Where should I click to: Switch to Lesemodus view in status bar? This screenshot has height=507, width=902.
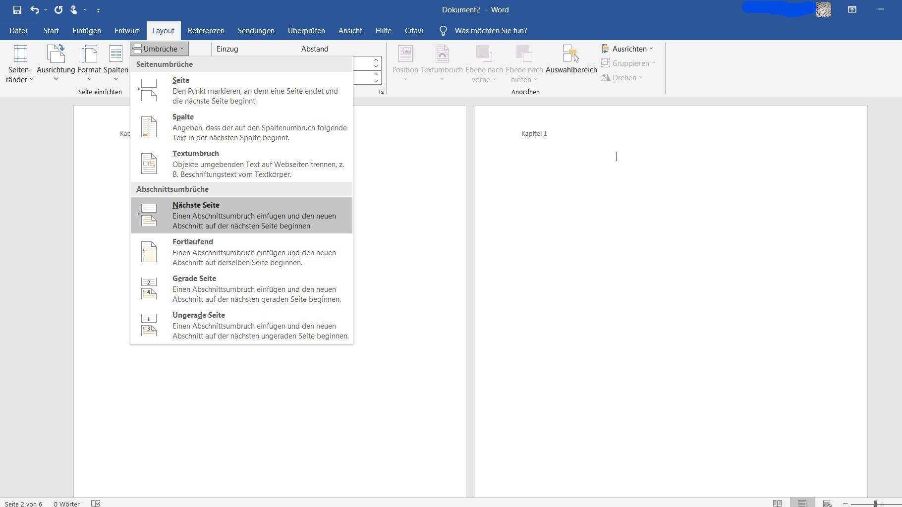tap(777, 503)
